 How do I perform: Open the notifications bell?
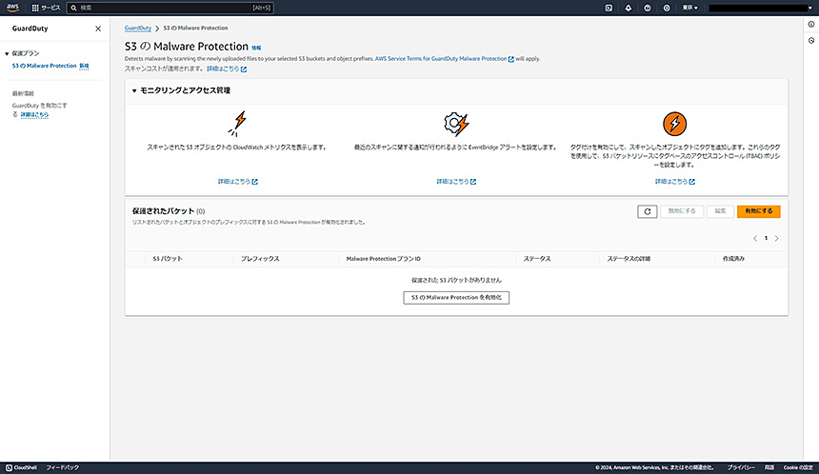tap(628, 8)
